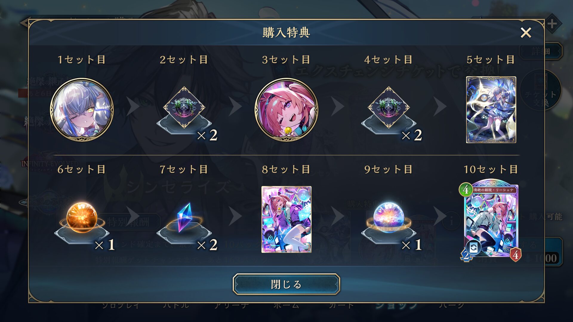
Task: Tap the arrow after the 1st set reward
Action: point(133,106)
